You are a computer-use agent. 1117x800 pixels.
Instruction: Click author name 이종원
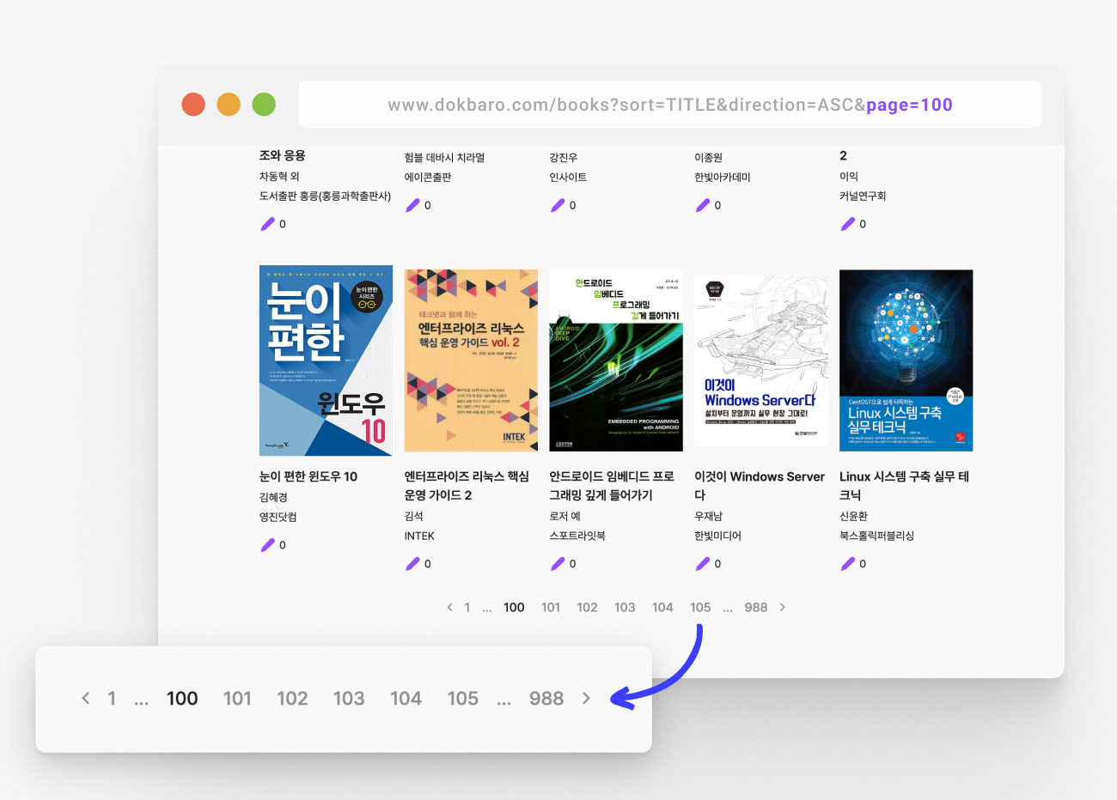(x=709, y=158)
